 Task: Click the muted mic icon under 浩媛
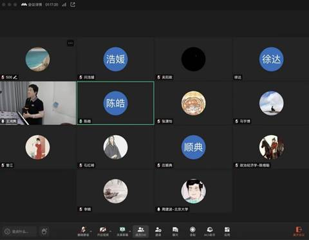(x=81, y=77)
